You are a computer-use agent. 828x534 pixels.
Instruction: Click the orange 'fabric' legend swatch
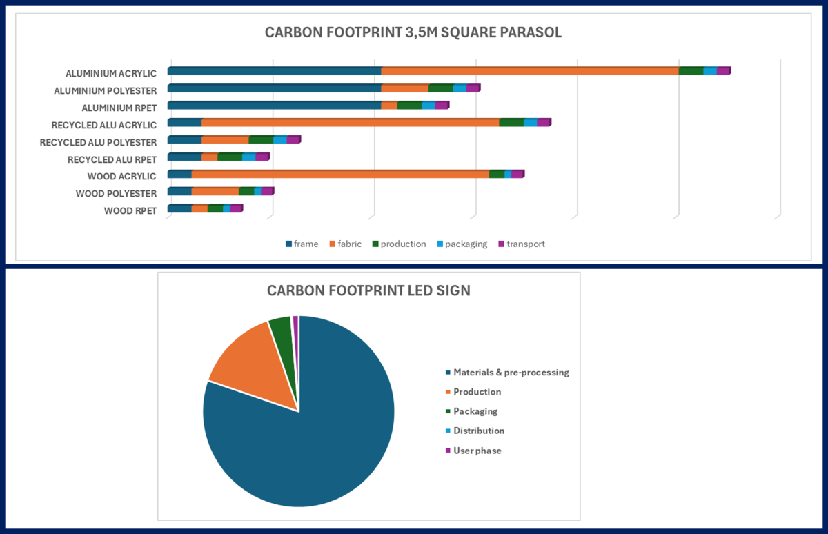332,244
